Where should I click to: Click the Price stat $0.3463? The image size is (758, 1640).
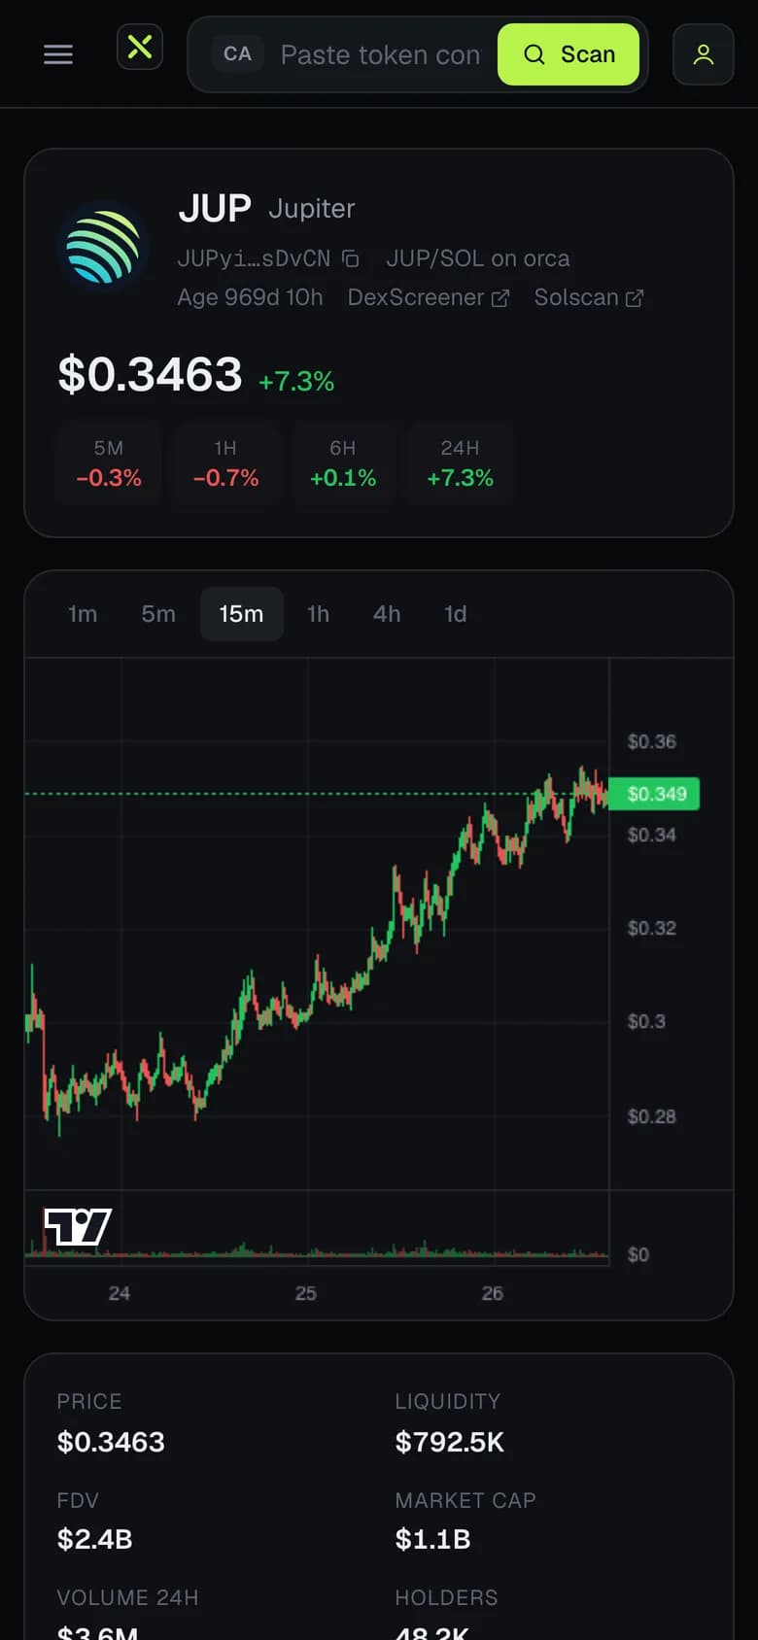tap(111, 1443)
